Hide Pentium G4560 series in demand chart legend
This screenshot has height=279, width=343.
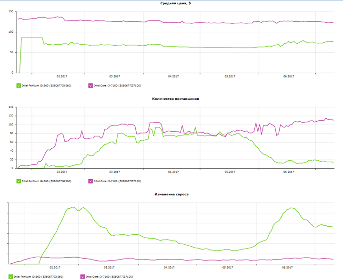[x=10, y=277]
